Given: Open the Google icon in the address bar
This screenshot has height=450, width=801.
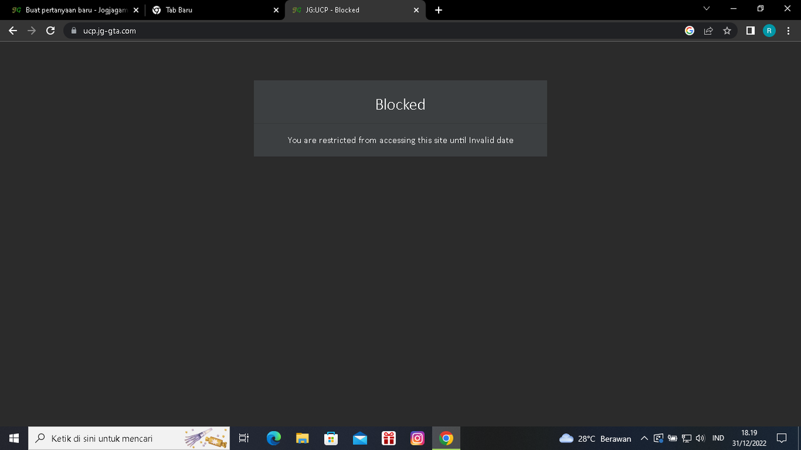Looking at the screenshot, I should [x=690, y=31].
